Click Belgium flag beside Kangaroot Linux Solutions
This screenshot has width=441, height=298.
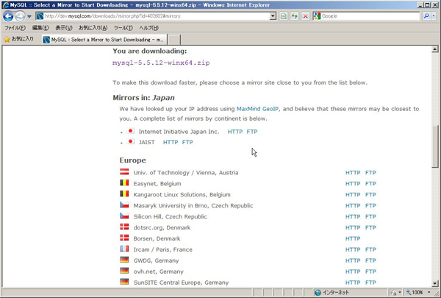pos(124,194)
